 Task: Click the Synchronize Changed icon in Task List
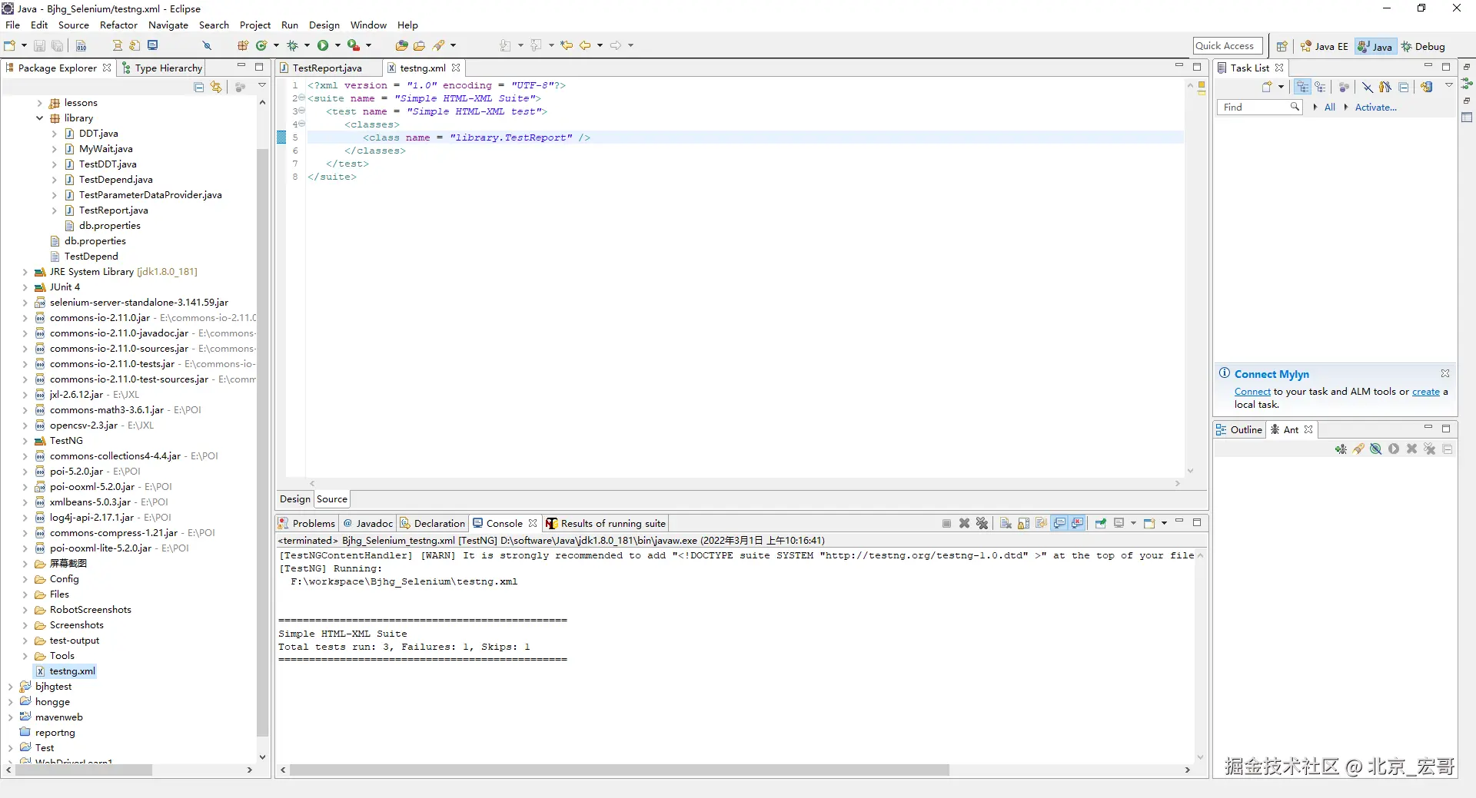[1427, 87]
